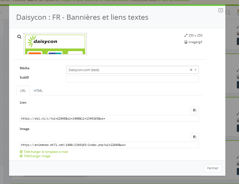Expand the Média dropdown arrow
239x184 pixels.
pyautogui.click(x=195, y=70)
